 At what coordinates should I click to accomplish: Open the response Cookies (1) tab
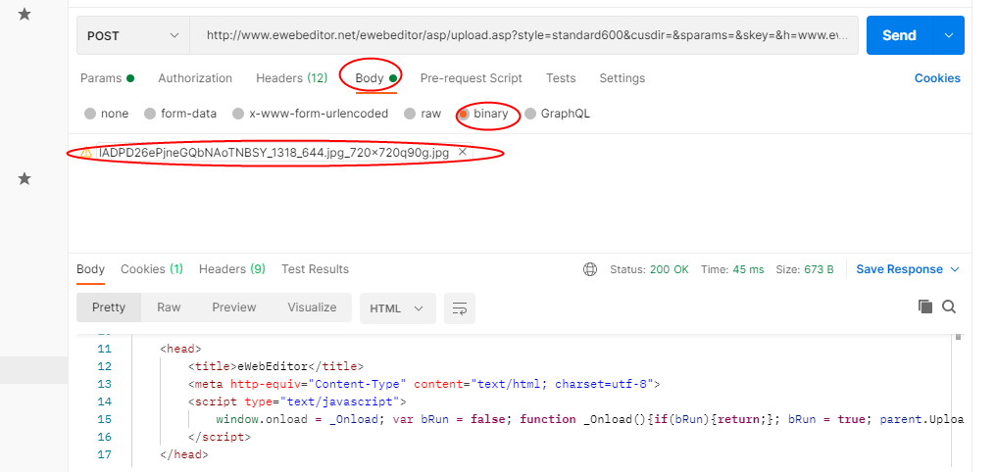(152, 269)
